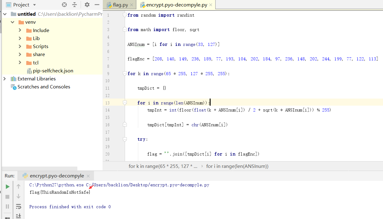This screenshot has height=219, width=383.
Task: Switch to the flag.py editor tab
Action: 120,5
